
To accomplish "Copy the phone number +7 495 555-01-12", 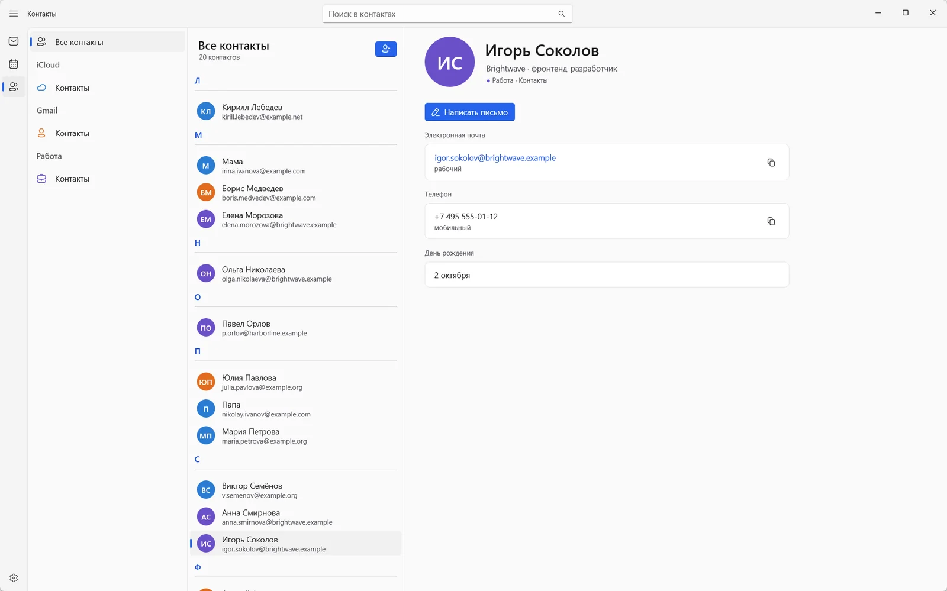I will (x=771, y=221).
